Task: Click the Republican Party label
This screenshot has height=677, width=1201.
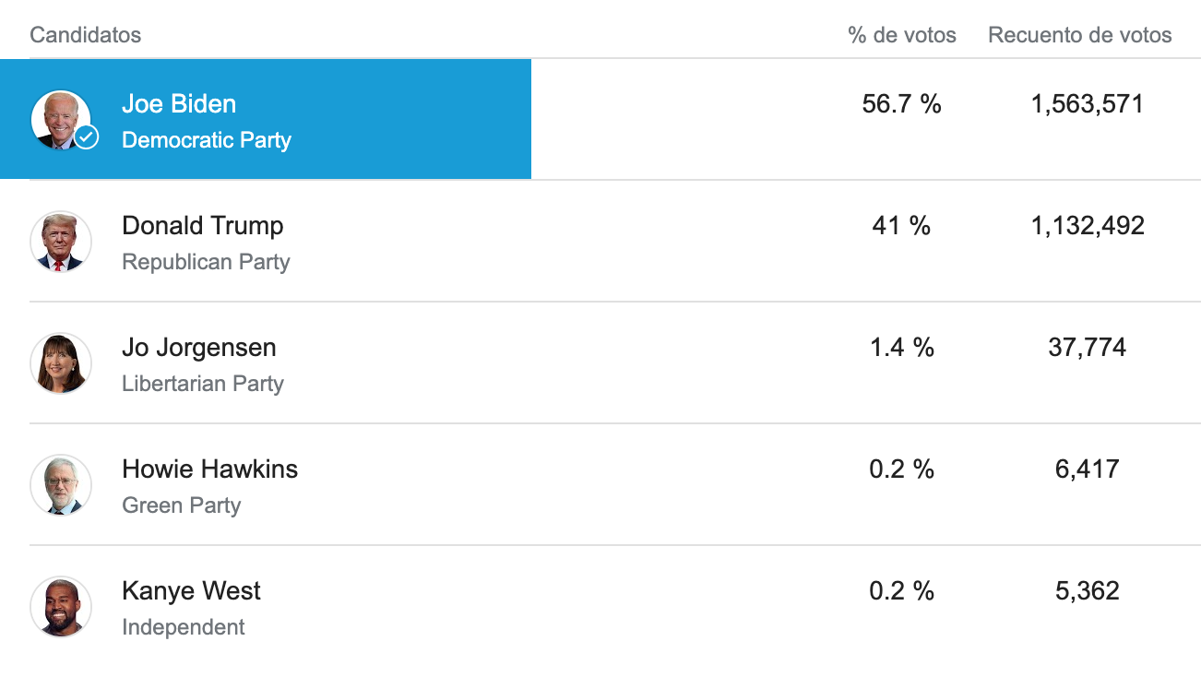Action: [x=207, y=262]
